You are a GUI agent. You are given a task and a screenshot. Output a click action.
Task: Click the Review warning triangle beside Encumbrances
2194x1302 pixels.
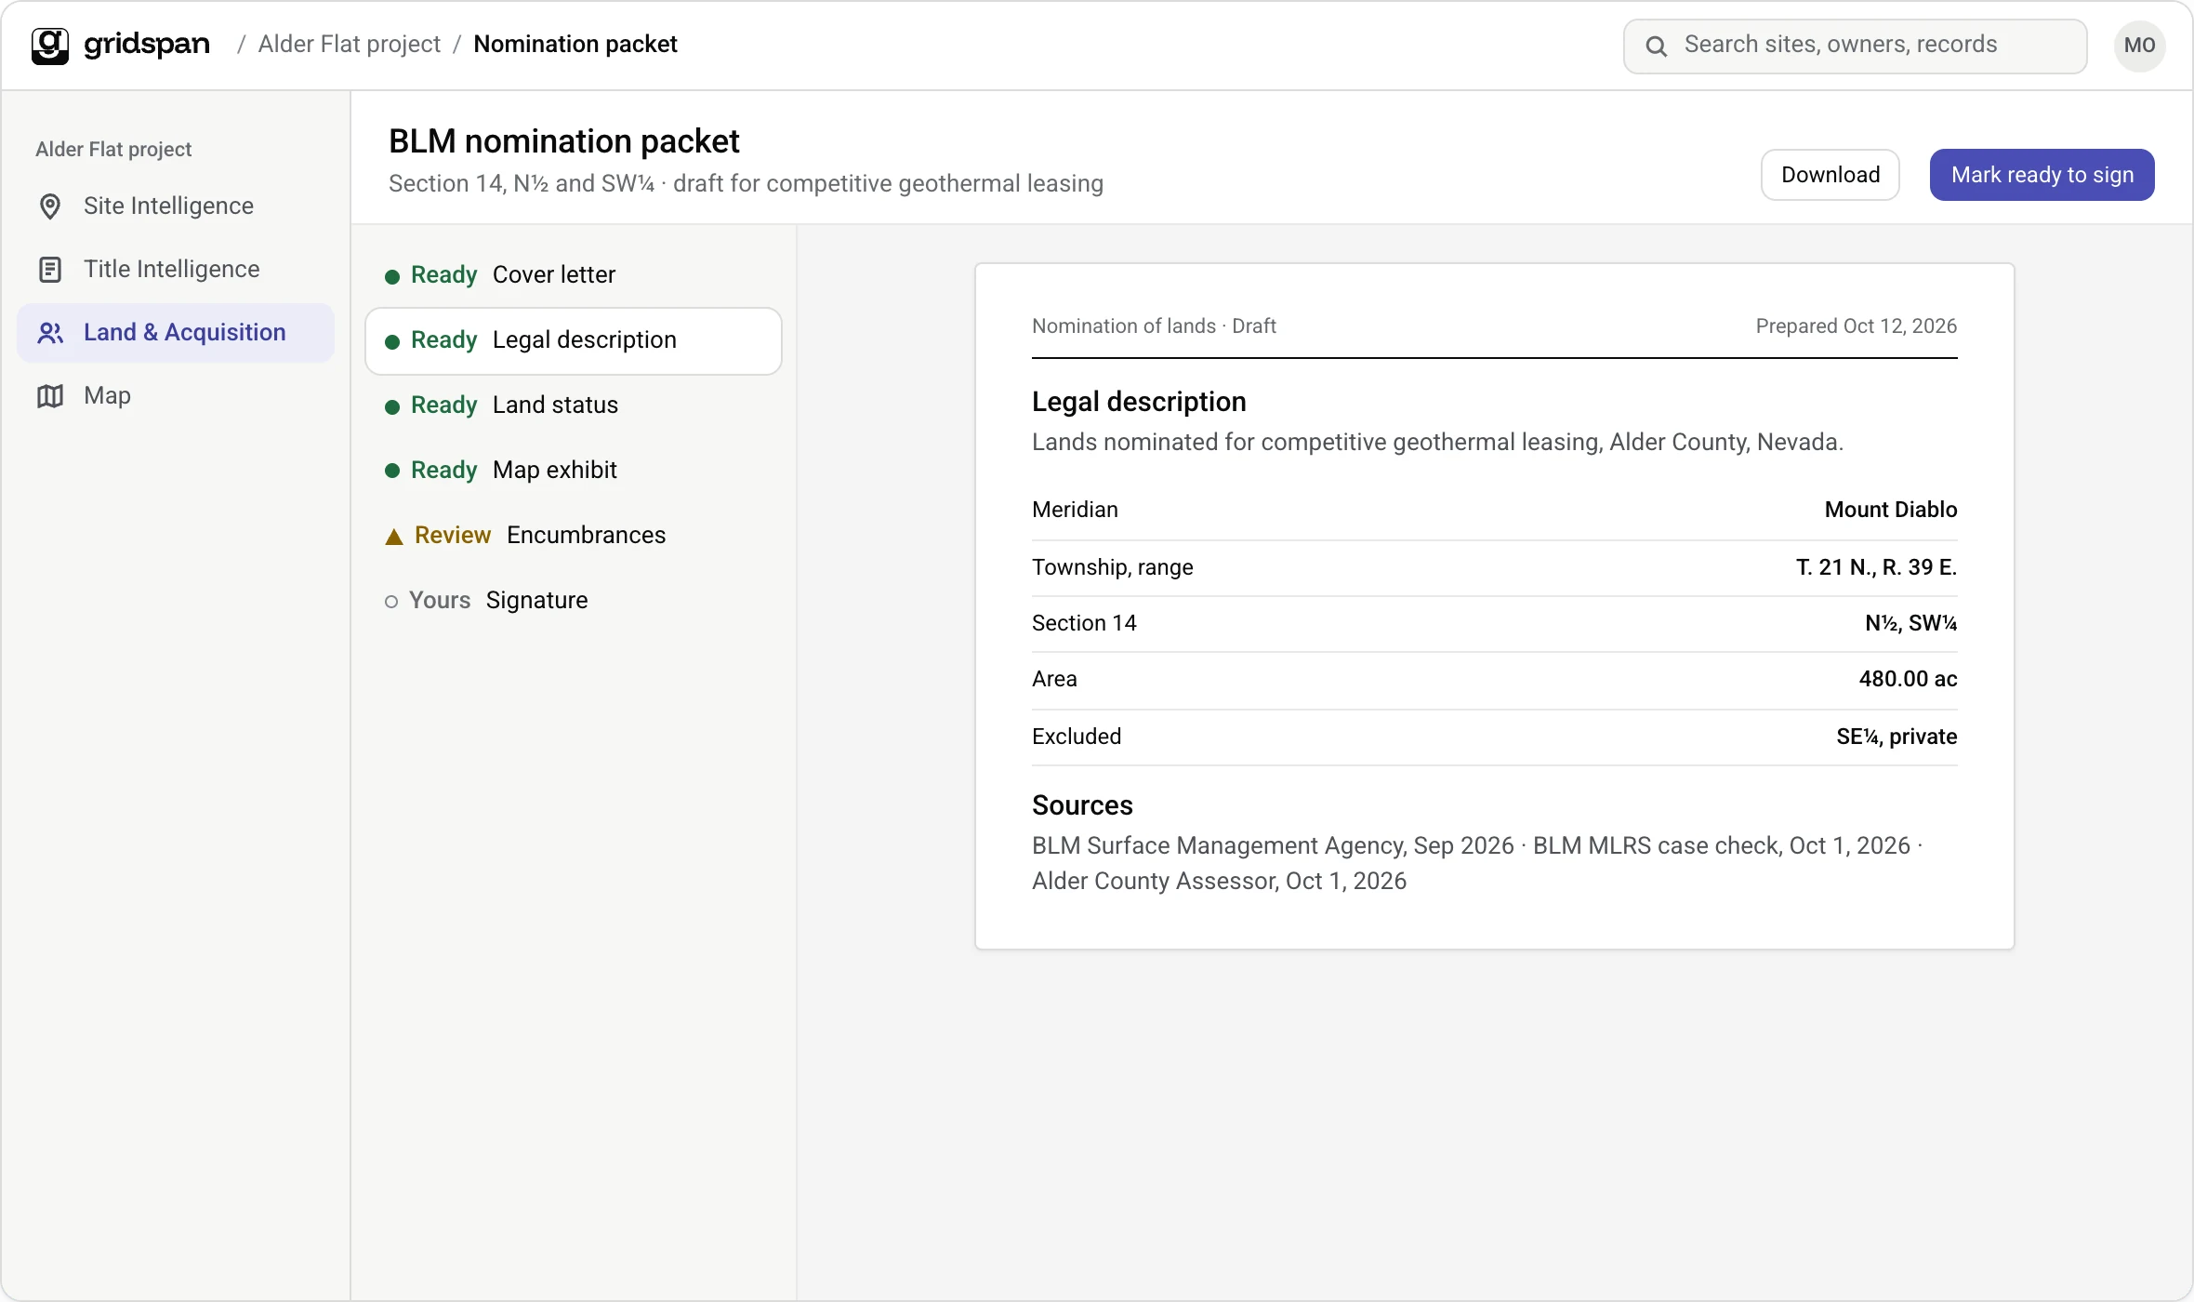pyautogui.click(x=394, y=537)
